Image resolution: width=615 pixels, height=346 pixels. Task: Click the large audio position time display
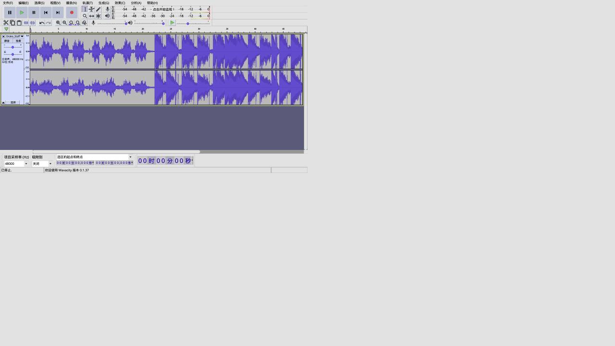[164, 161]
